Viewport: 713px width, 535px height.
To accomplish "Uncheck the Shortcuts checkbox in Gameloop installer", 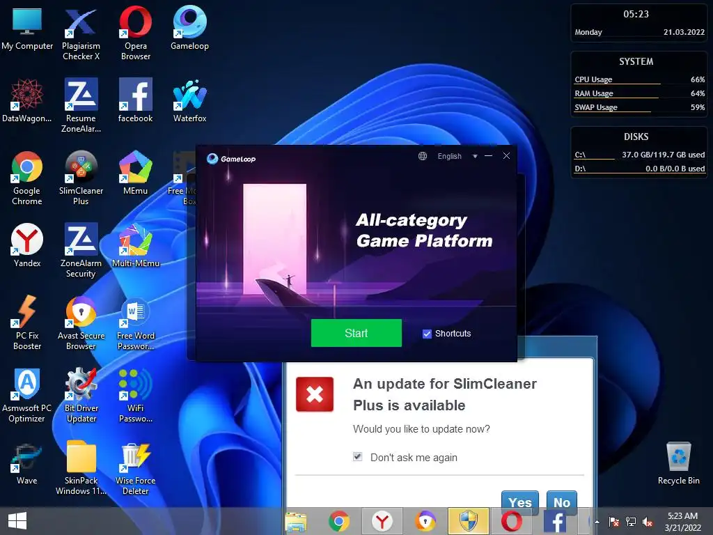I will (x=427, y=334).
